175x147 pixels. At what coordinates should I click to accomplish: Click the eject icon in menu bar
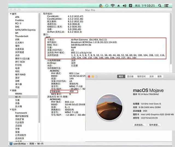pos(119,5)
